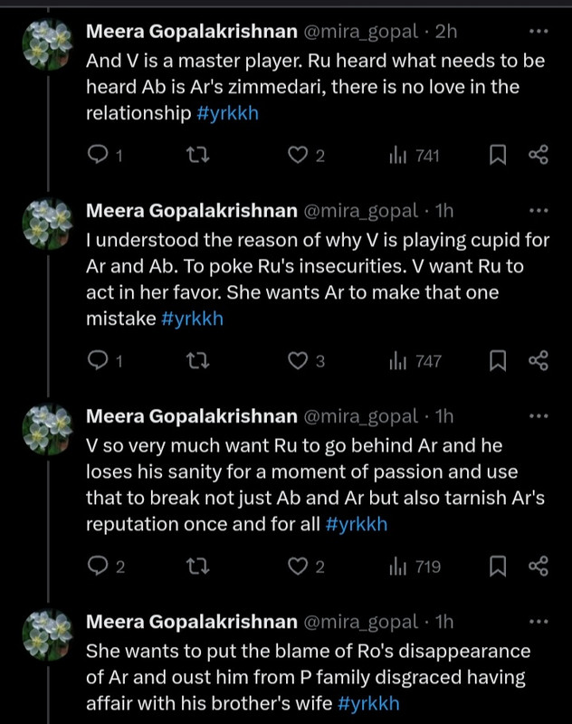View analytics showing 741 views
This screenshot has height=724, width=572.
[x=416, y=156]
